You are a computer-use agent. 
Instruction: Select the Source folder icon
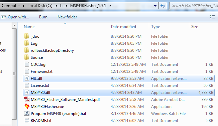point(26,57)
